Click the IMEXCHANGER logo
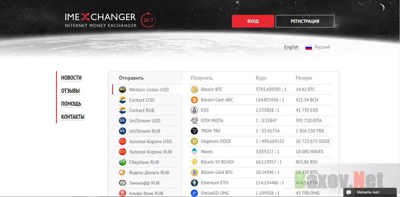Viewport: 400px width, 197px height. pos(100,20)
